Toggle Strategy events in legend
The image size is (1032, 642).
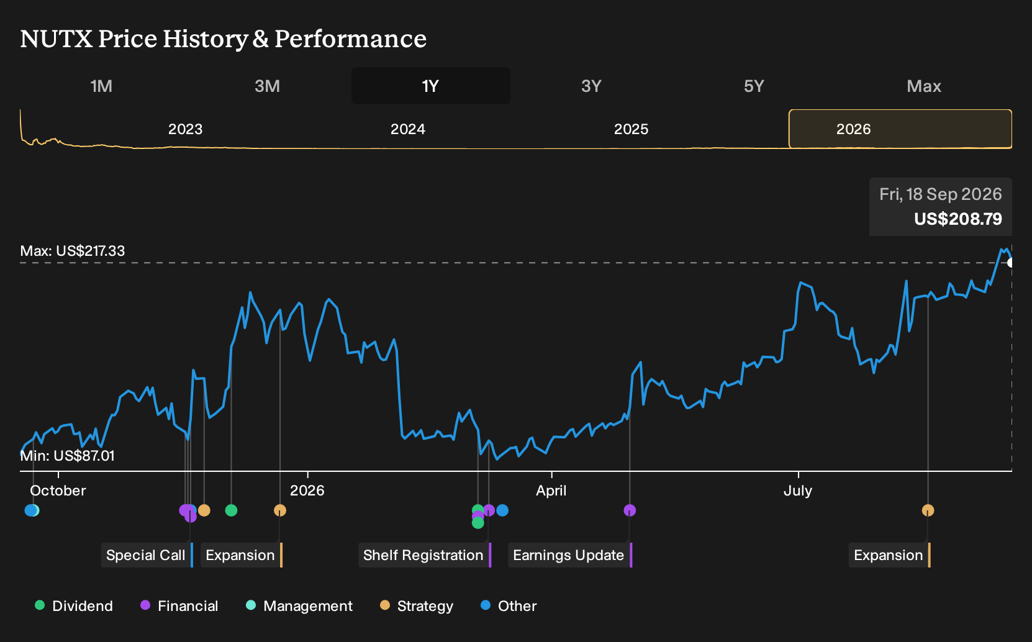click(417, 606)
